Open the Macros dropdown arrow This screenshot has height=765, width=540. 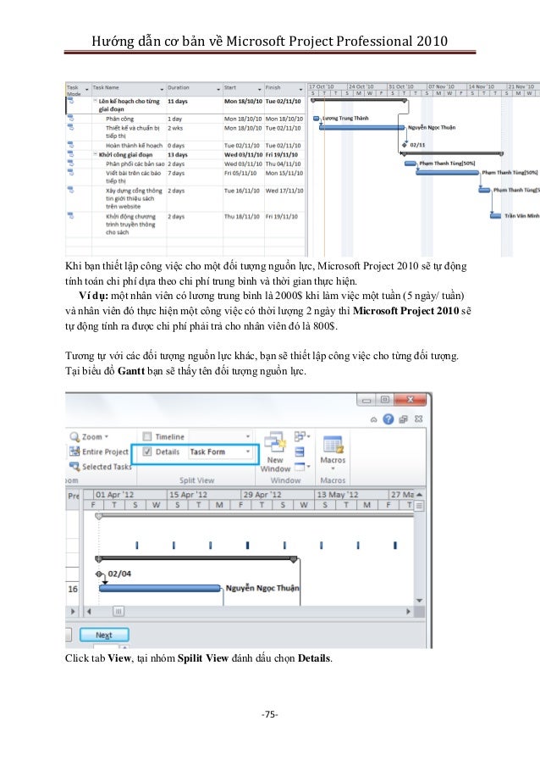333,468
